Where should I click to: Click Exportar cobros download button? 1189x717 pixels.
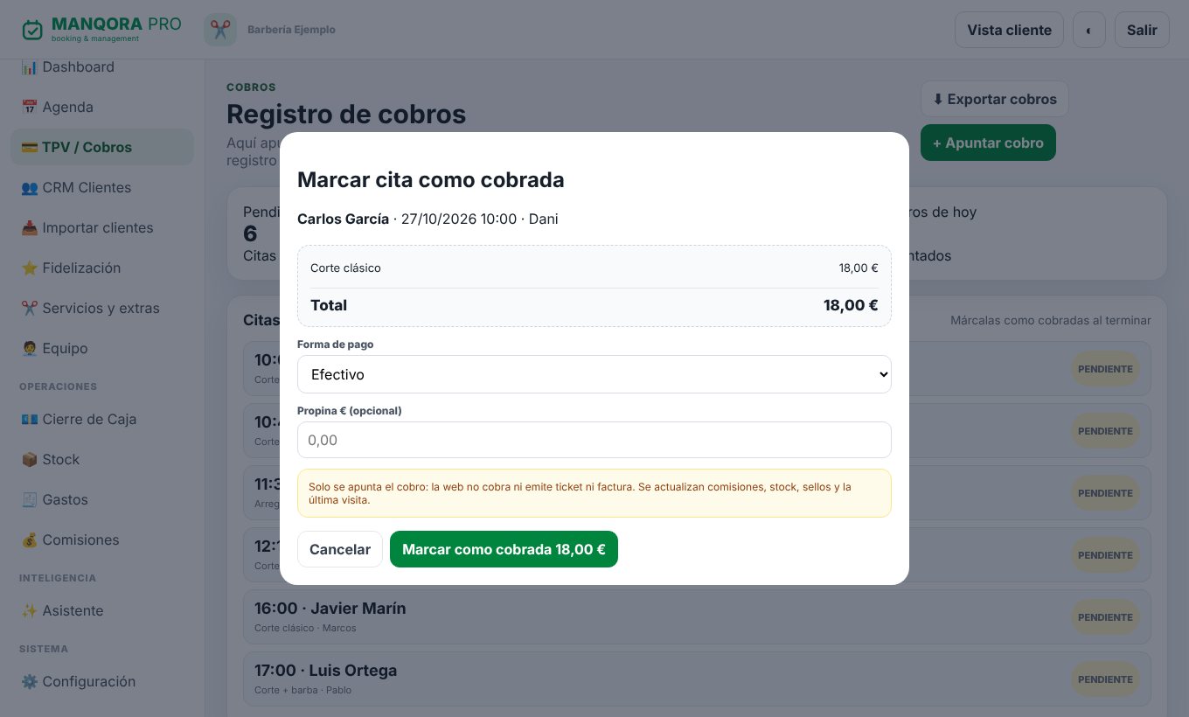(994, 99)
